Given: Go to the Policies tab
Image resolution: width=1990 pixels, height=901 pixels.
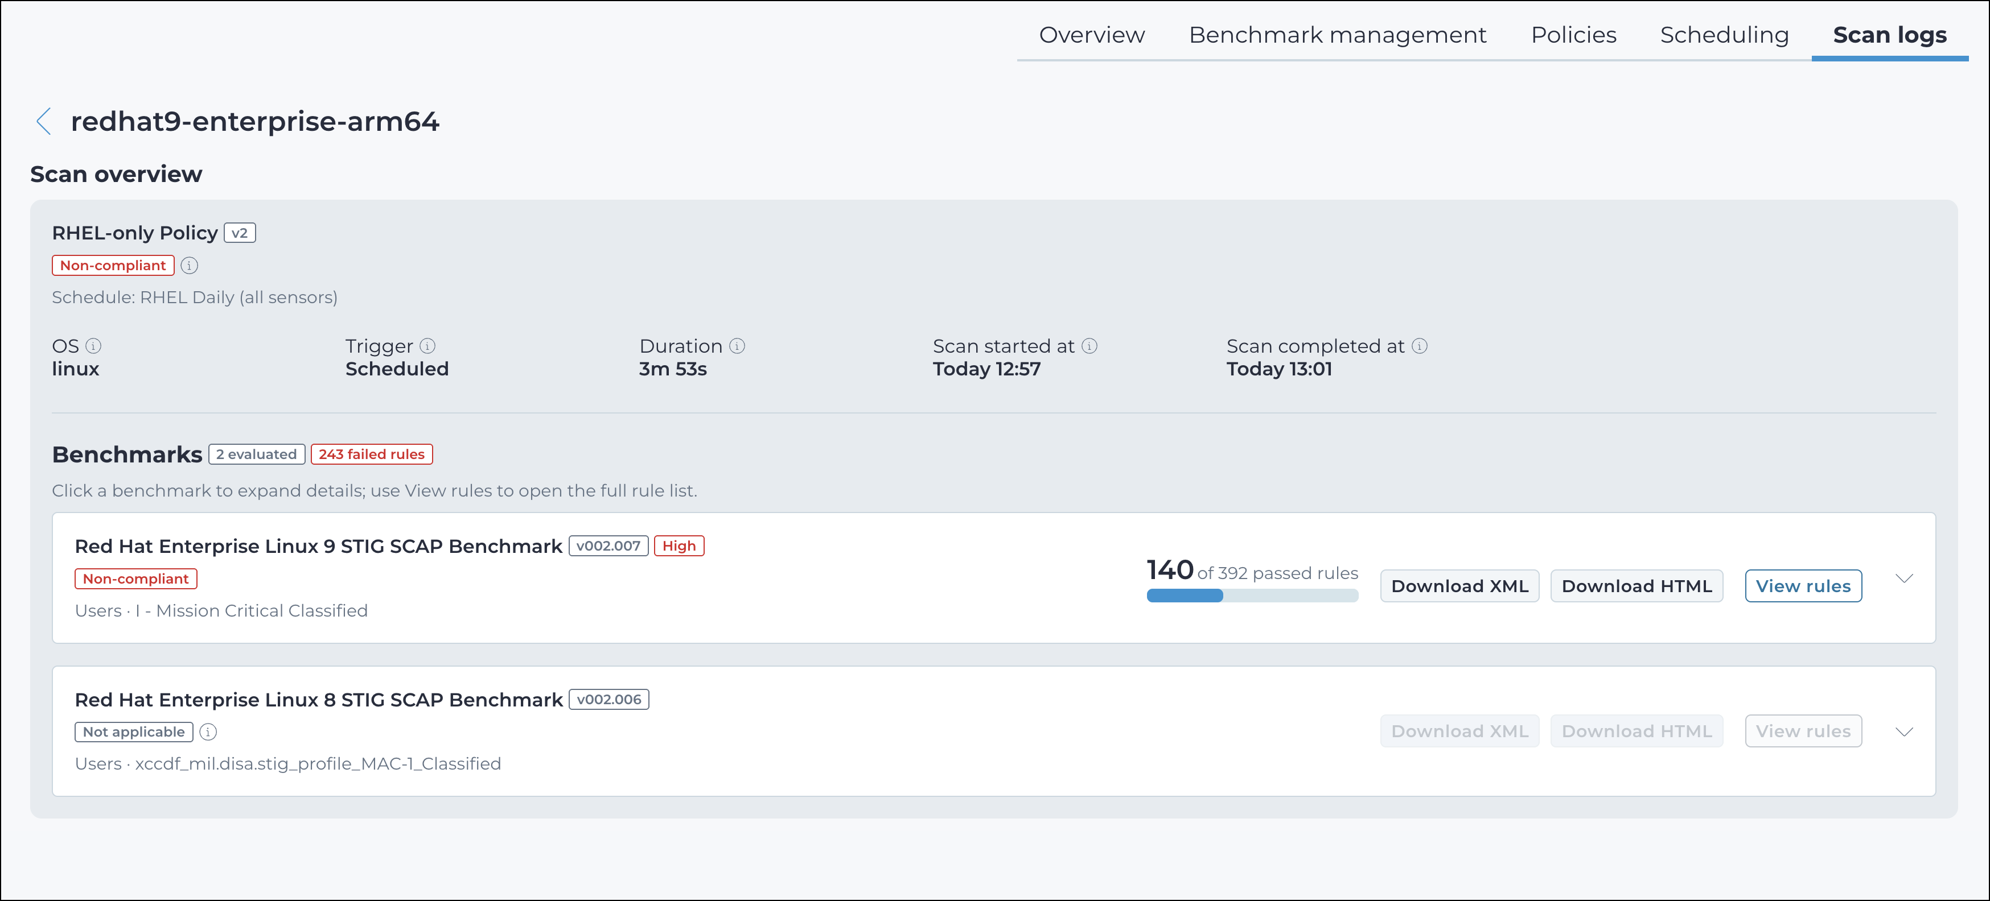Looking at the screenshot, I should pyautogui.click(x=1573, y=35).
